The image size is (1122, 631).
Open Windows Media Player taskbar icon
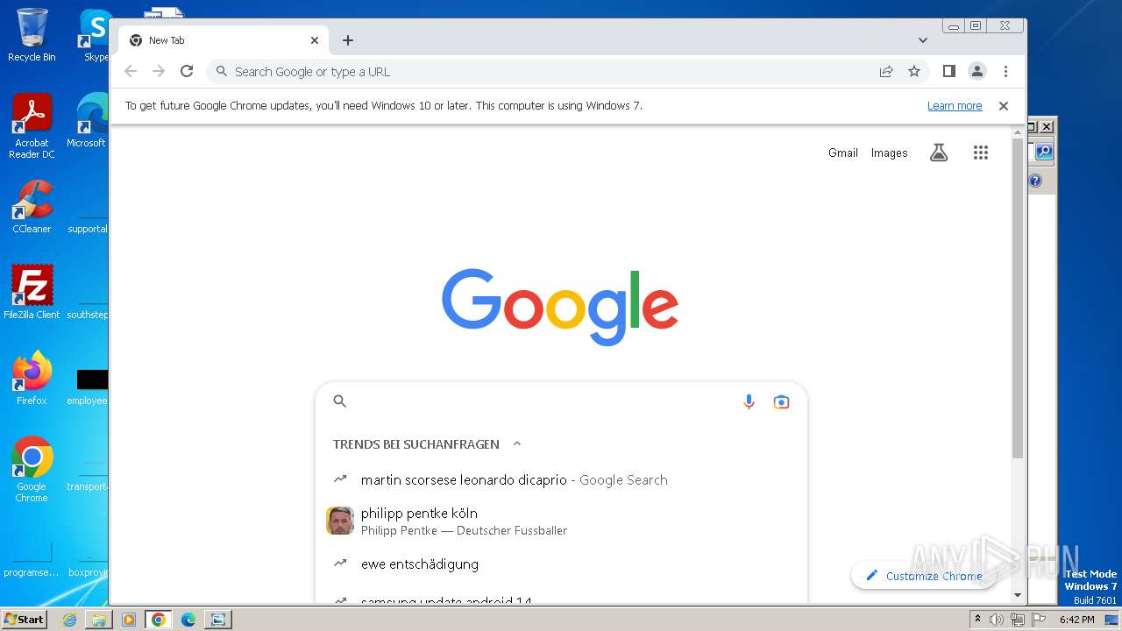pos(129,620)
